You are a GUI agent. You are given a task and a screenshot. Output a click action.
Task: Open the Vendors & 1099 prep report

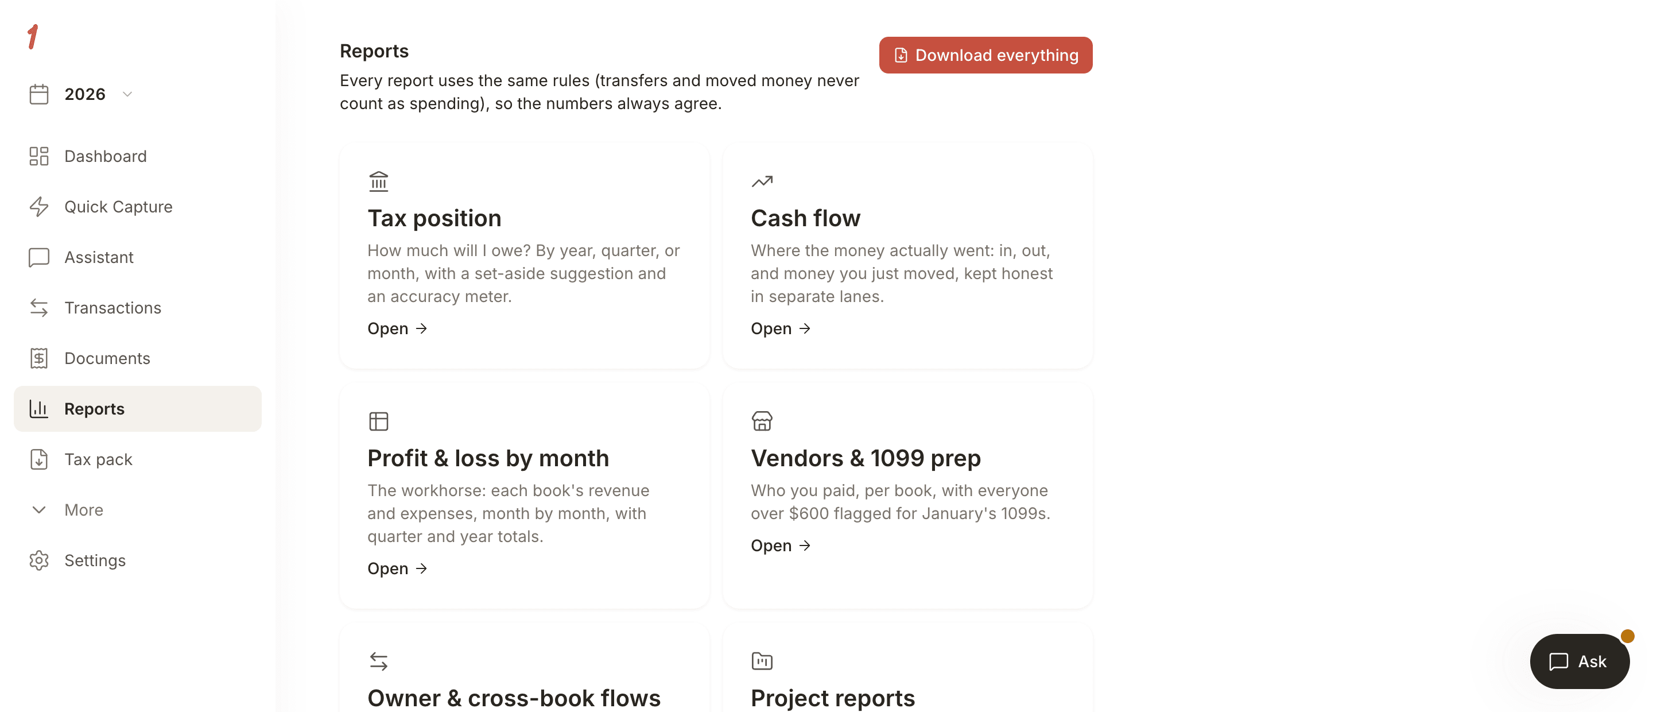coord(781,545)
